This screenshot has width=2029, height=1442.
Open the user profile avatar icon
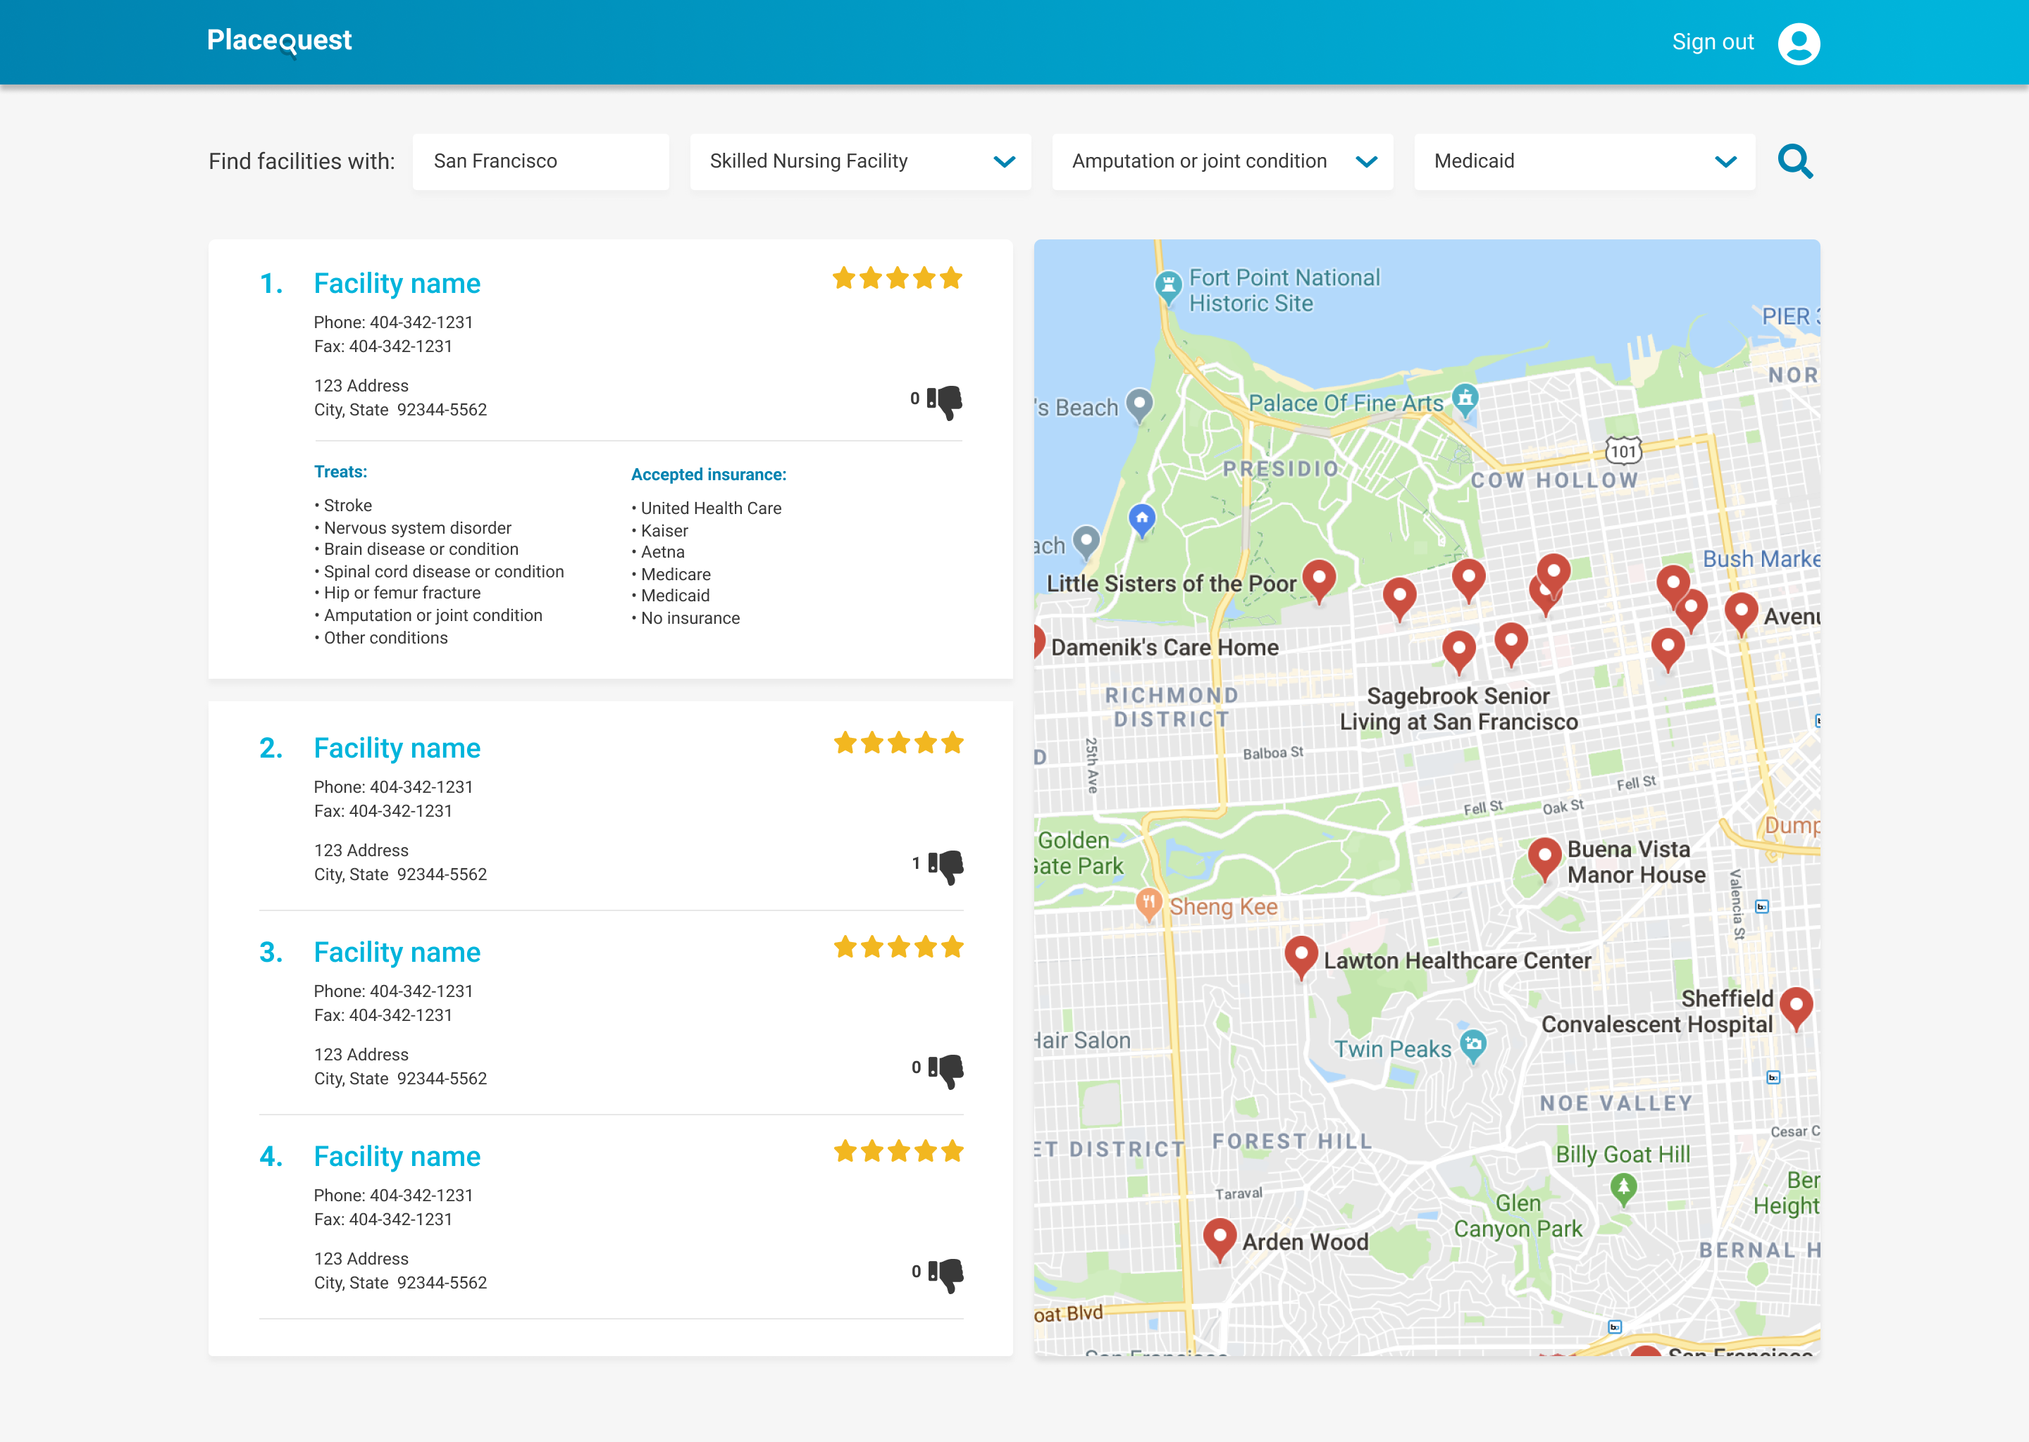click(x=1798, y=43)
